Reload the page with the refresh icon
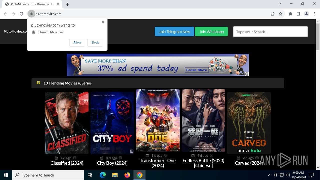 tap(21, 14)
